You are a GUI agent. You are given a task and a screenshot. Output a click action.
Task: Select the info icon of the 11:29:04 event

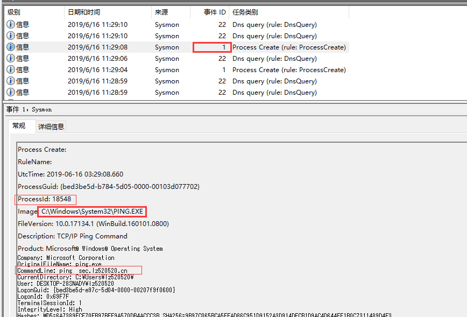tap(10, 70)
